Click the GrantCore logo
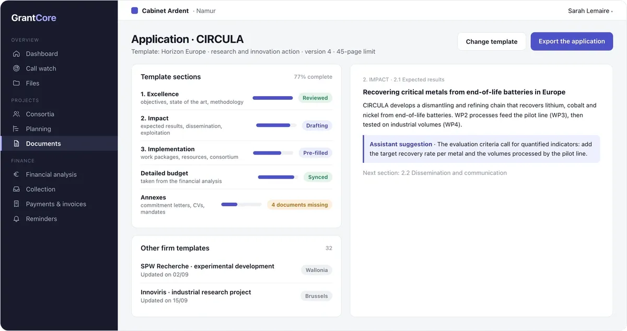This screenshot has height=331, width=627. tap(34, 18)
